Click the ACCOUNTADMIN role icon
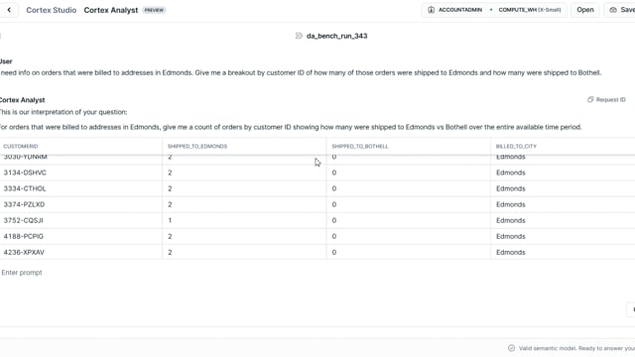 coord(431,10)
